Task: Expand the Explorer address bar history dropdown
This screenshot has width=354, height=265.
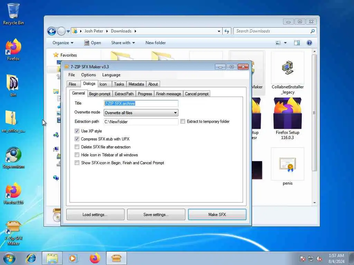Action: click(219, 31)
